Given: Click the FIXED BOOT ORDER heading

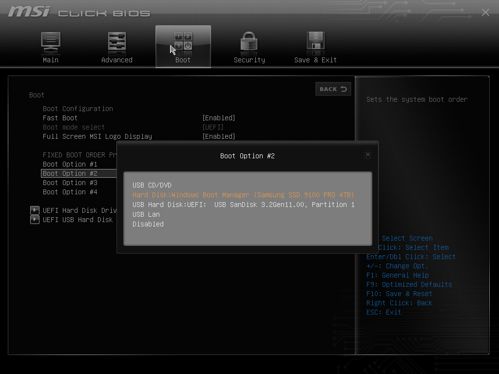Looking at the screenshot, I should click(80, 155).
